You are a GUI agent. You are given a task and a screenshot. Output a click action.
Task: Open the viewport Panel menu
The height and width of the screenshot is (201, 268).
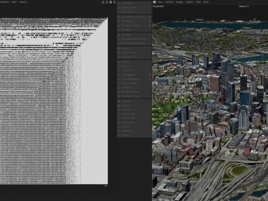tap(206, 2)
